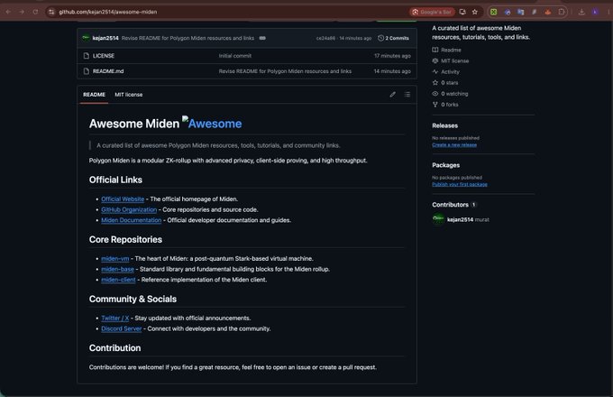Screen dimensions: 613x397
Task: Go back with the browser back arrow
Action: [8, 12]
